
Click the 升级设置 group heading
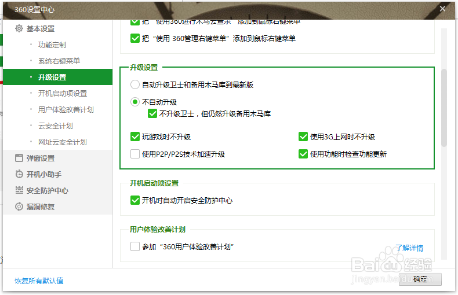pos(144,67)
